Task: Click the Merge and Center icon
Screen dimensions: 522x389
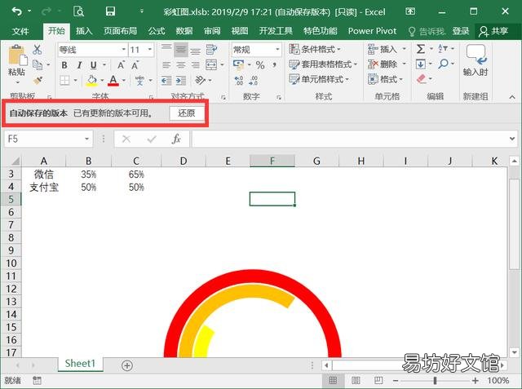Action: (211, 64)
